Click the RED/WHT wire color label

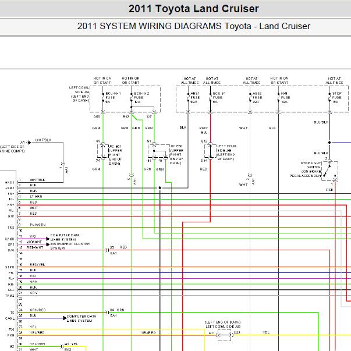(35, 247)
